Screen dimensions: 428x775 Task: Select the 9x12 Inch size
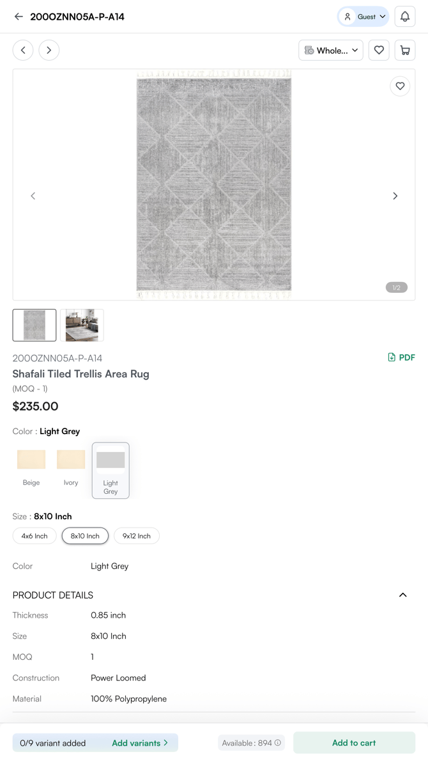pyautogui.click(x=137, y=536)
